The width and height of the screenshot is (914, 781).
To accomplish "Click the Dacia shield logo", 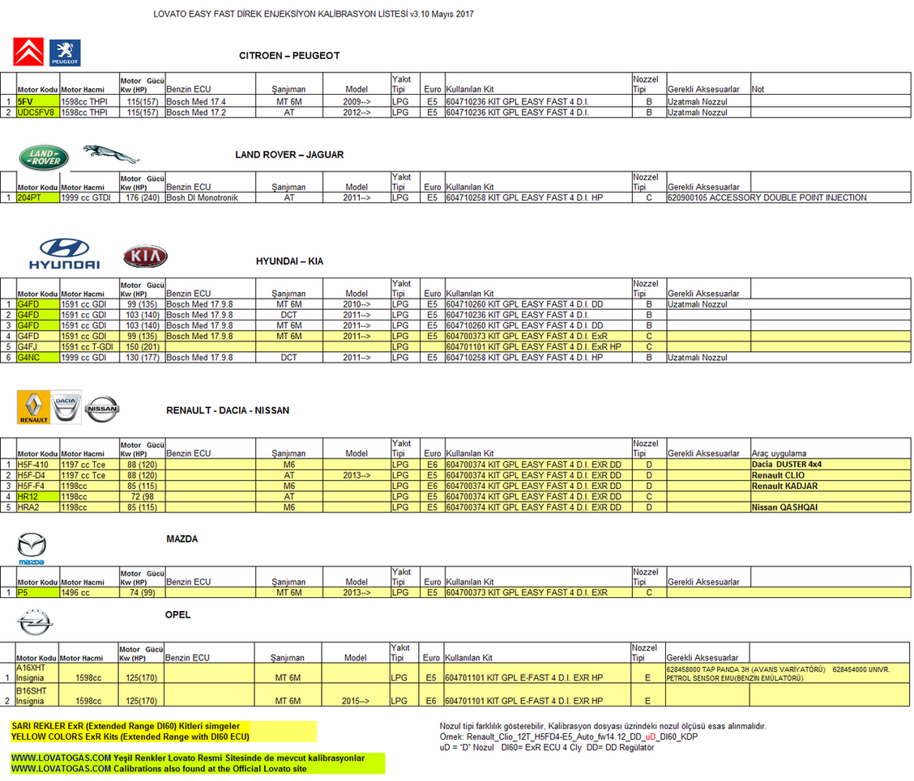I will pos(66,407).
